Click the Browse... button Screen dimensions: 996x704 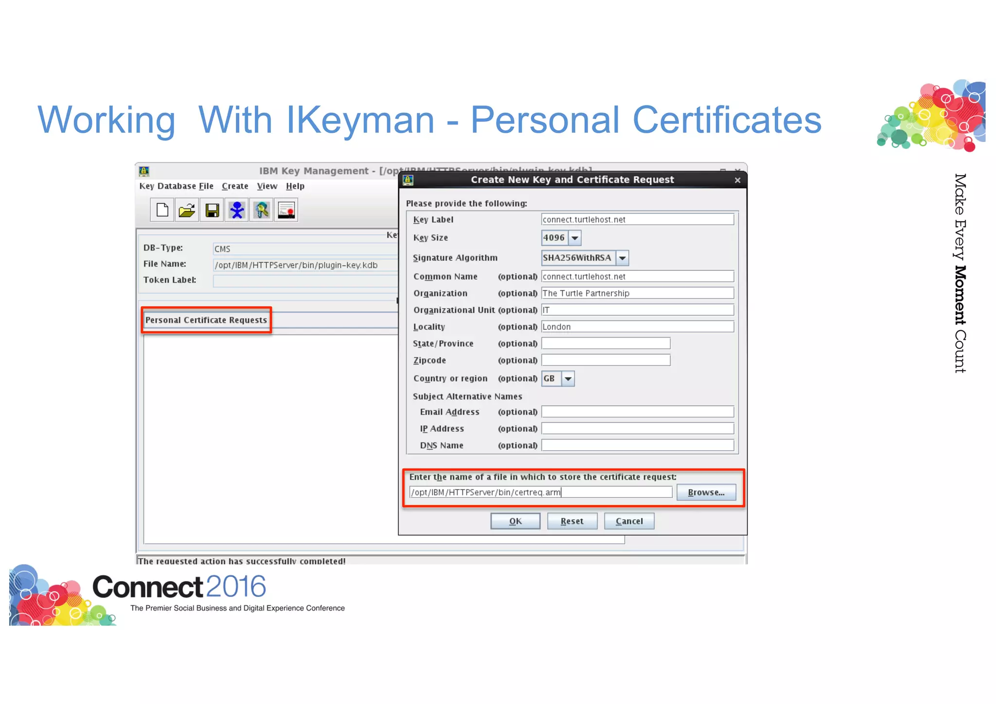pyautogui.click(x=706, y=493)
